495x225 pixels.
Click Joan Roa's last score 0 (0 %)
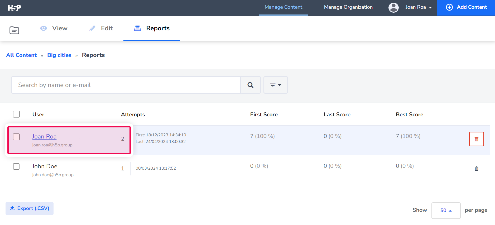pyautogui.click(x=333, y=136)
